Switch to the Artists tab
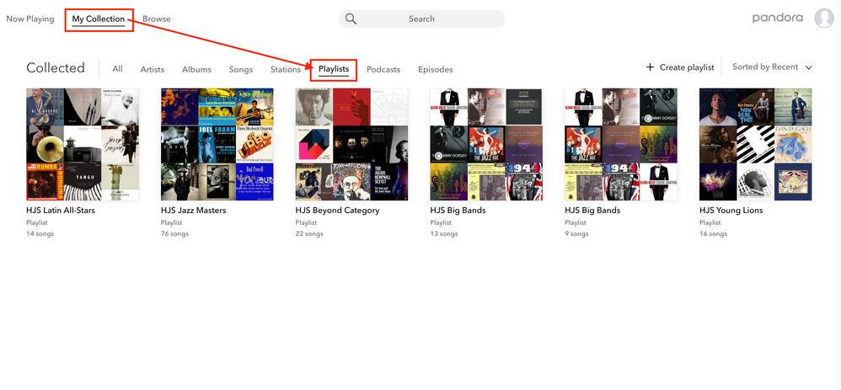 153,69
